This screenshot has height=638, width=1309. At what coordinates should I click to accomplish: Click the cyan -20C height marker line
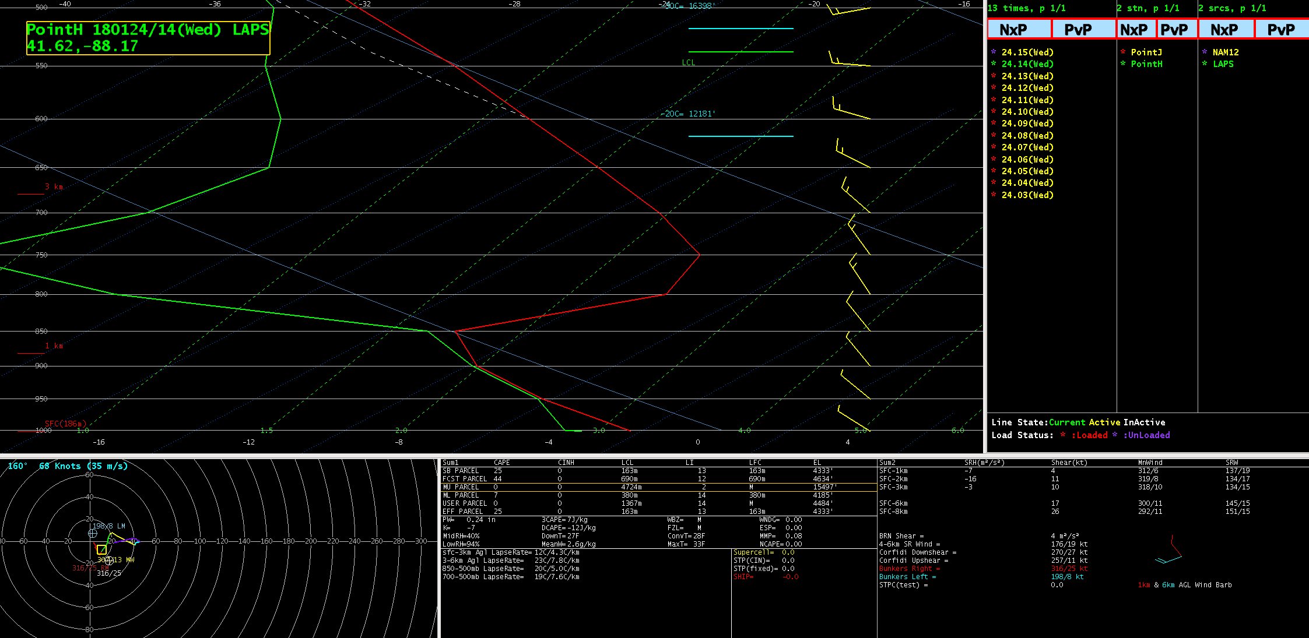741,136
